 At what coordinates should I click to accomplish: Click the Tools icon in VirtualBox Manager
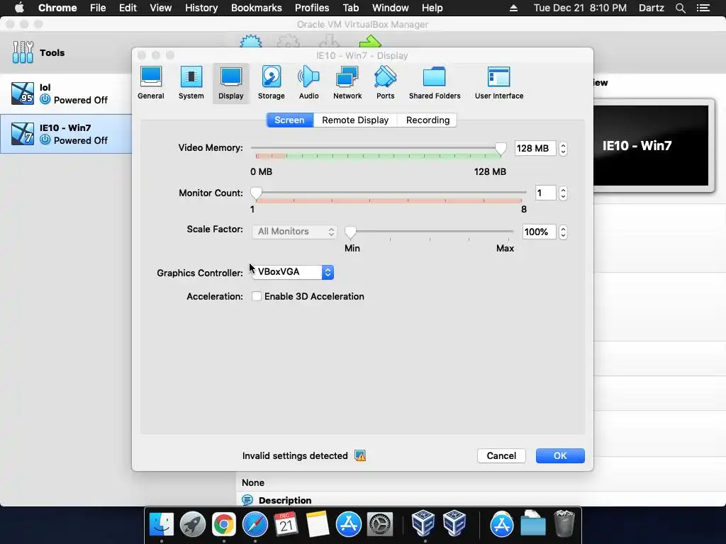coord(23,52)
